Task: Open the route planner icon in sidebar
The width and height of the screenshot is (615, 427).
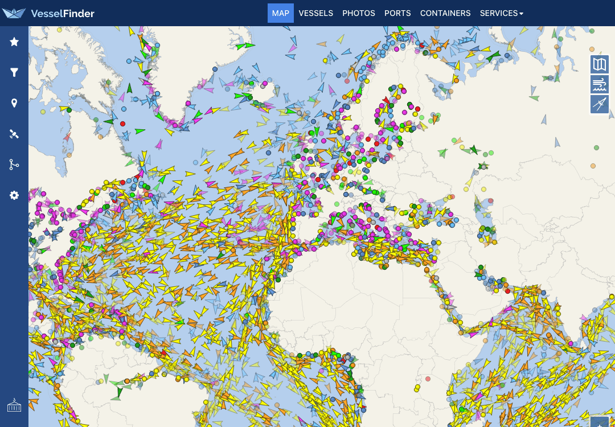Action: click(14, 165)
